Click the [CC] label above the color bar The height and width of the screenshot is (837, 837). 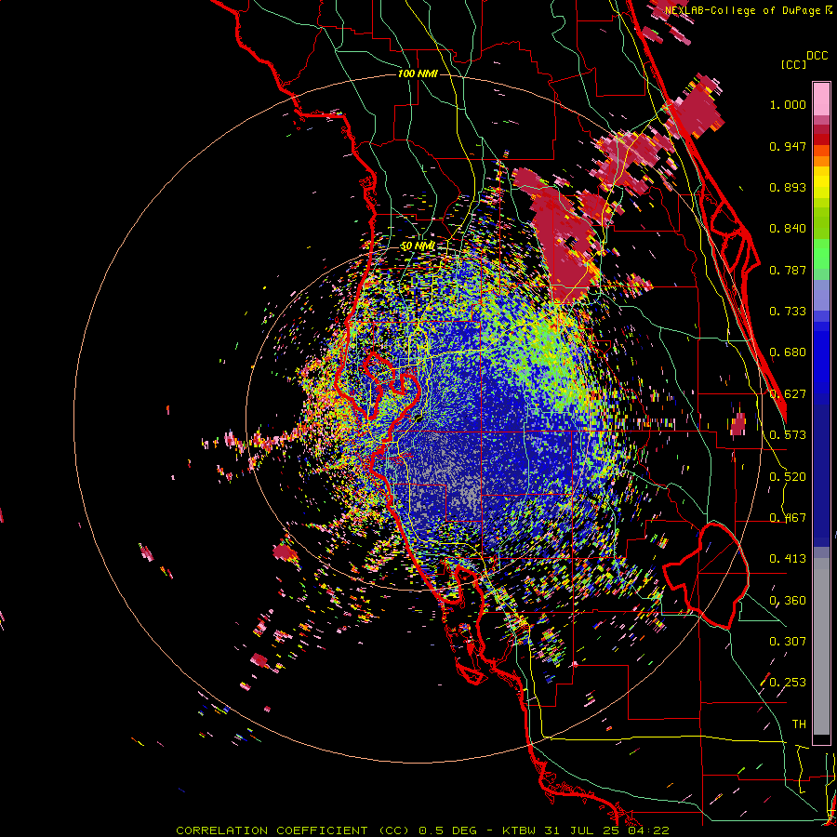click(794, 64)
